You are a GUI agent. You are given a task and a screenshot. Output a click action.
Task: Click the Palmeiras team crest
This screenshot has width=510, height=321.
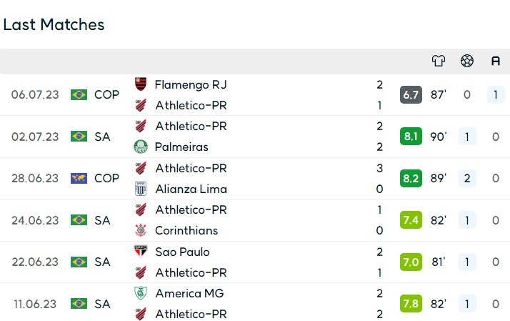coord(141,147)
